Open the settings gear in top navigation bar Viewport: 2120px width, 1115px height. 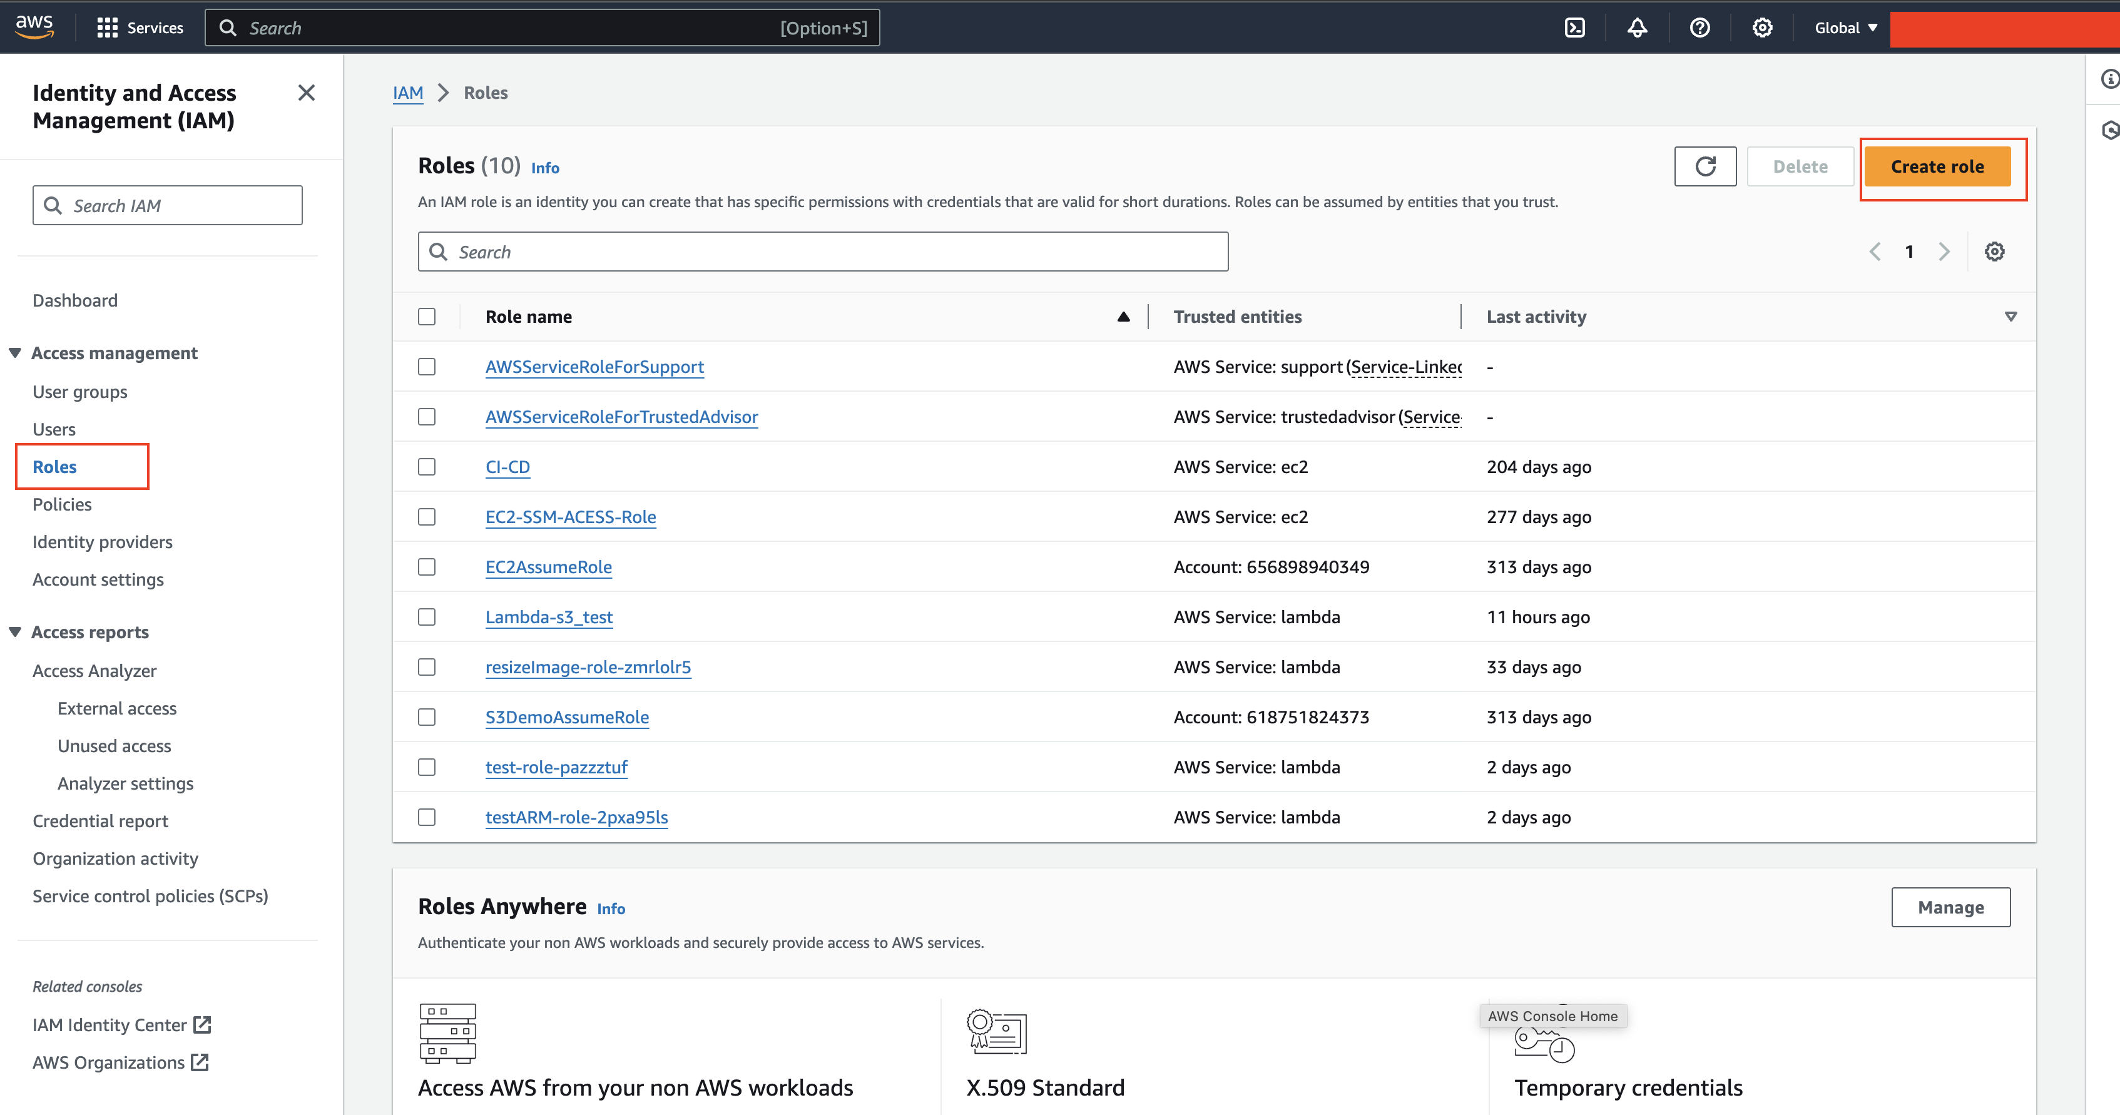point(1762,28)
